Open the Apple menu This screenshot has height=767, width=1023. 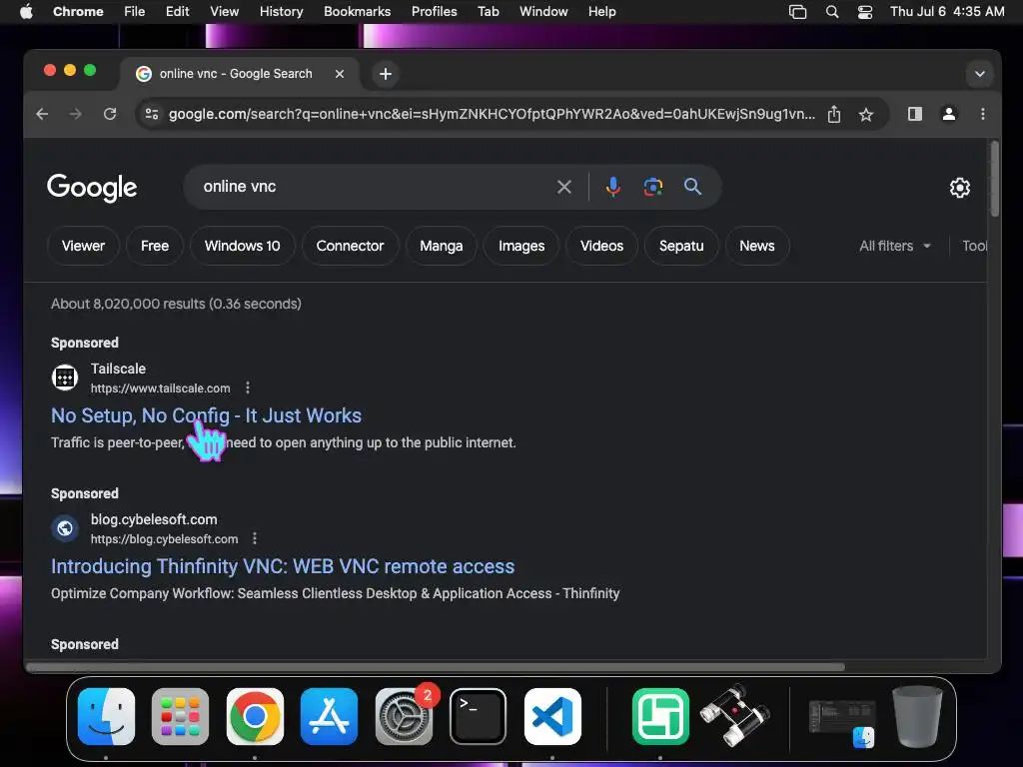click(26, 12)
